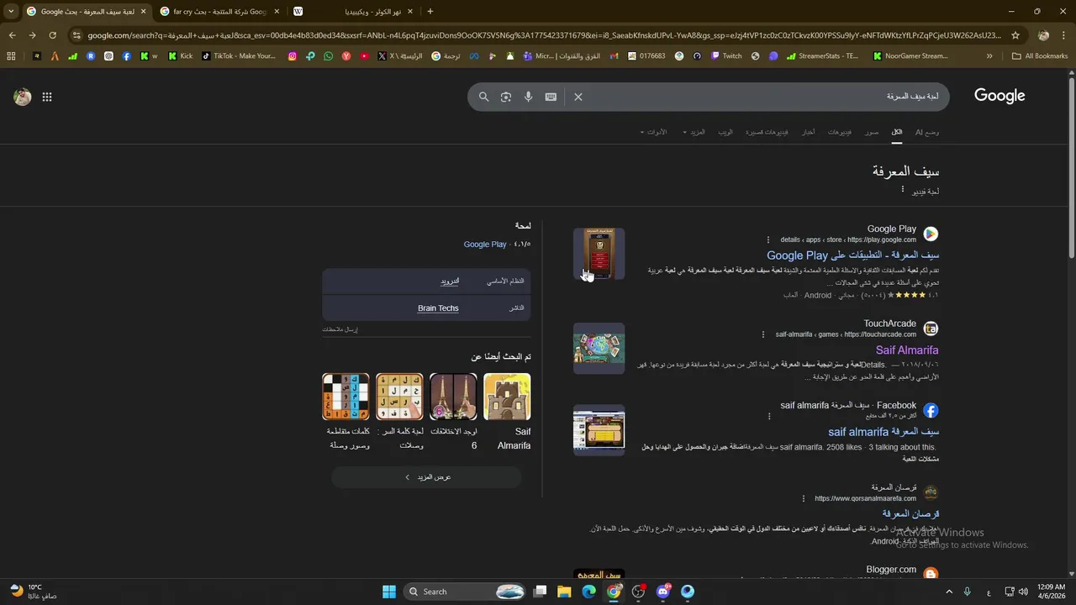
Task: Clear the search query with X
Action: point(578,97)
